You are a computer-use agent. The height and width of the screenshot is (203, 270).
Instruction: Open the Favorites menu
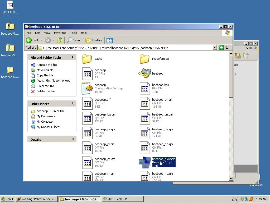click(60, 33)
